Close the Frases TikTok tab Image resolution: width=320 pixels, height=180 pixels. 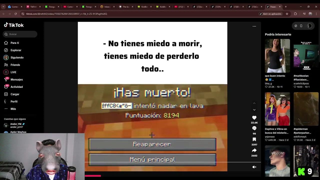pyautogui.click(x=280, y=7)
